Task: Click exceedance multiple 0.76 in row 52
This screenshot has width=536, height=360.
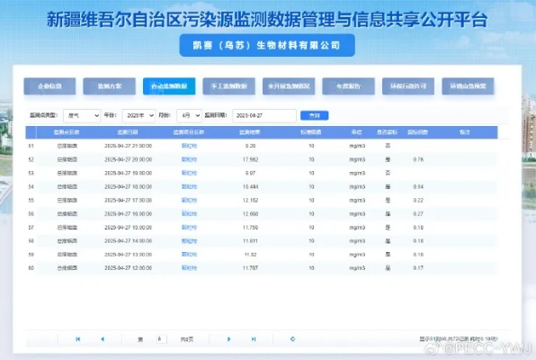Action: (418, 159)
